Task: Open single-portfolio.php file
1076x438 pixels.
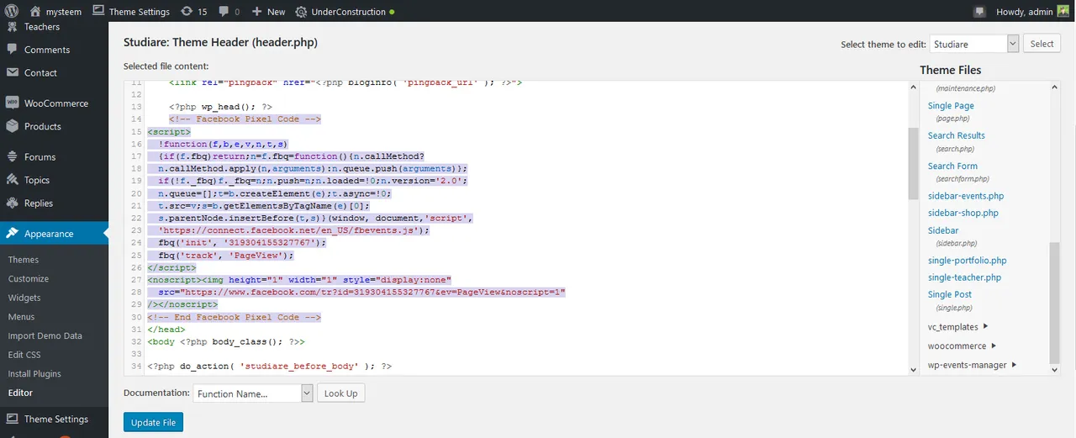Action: (968, 261)
